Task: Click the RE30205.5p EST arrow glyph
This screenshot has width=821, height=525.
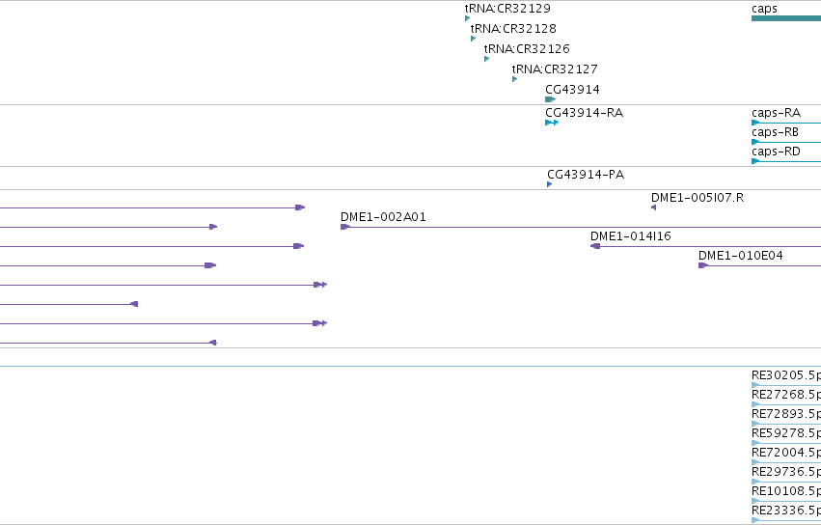Action: tap(755, 385)
